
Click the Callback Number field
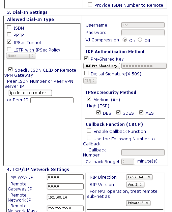143,152
